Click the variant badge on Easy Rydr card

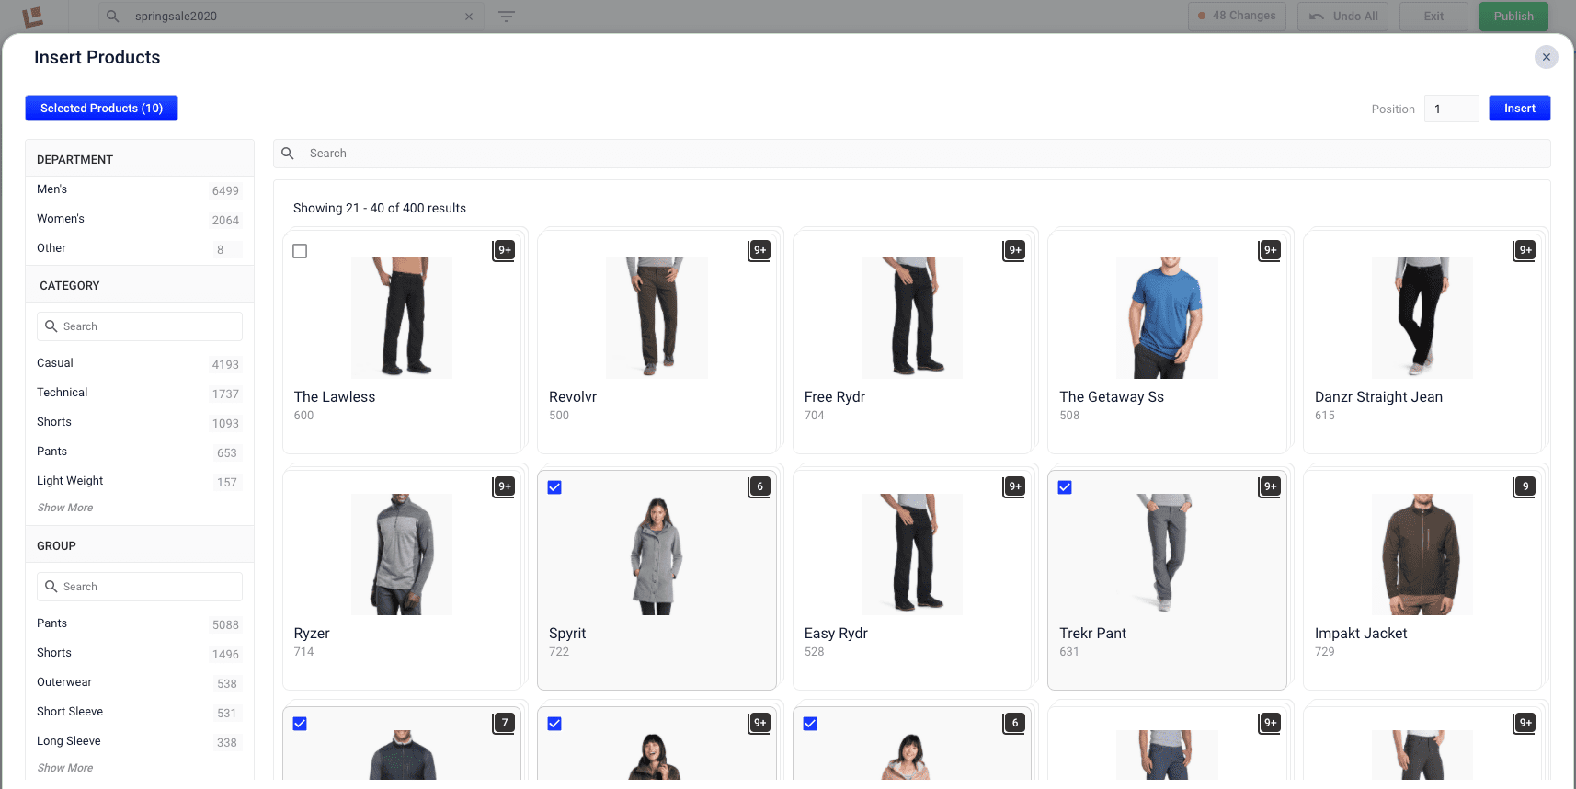point(1014,486)
